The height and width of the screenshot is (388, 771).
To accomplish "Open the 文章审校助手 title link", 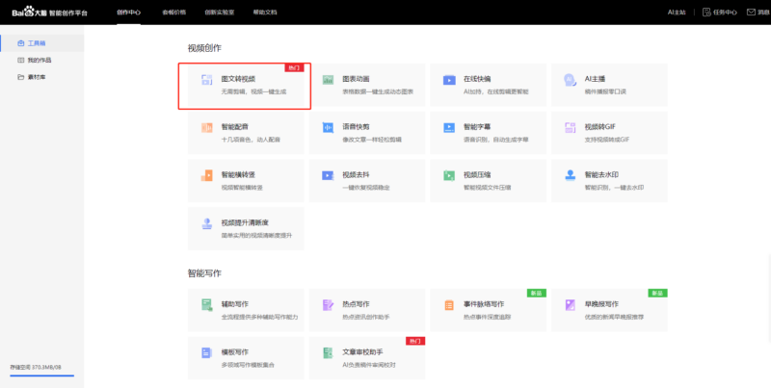I will point(362,352).
